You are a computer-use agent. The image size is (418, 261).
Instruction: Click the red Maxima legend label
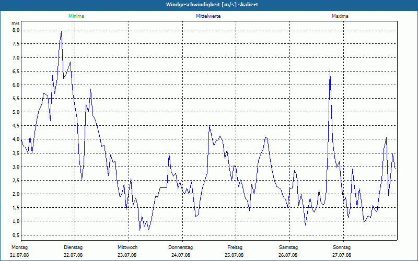pyautogui.click(x=340, y=16)
